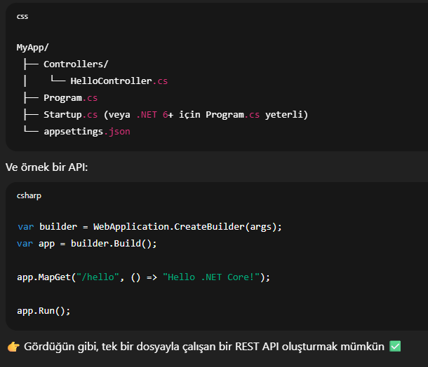Click the 'MyApp/' root folder line
428x367 pixels.
tap(32, 48)
